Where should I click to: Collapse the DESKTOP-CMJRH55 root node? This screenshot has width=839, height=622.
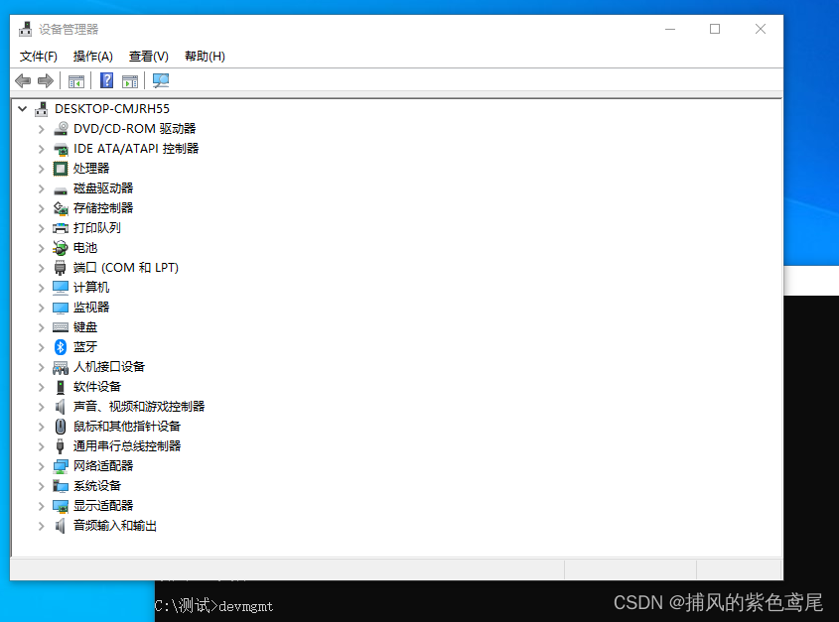tap(23, 109)
